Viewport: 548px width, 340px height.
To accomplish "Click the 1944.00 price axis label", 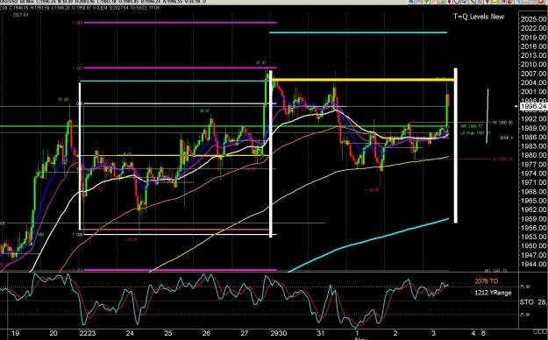I will point(534,265).
